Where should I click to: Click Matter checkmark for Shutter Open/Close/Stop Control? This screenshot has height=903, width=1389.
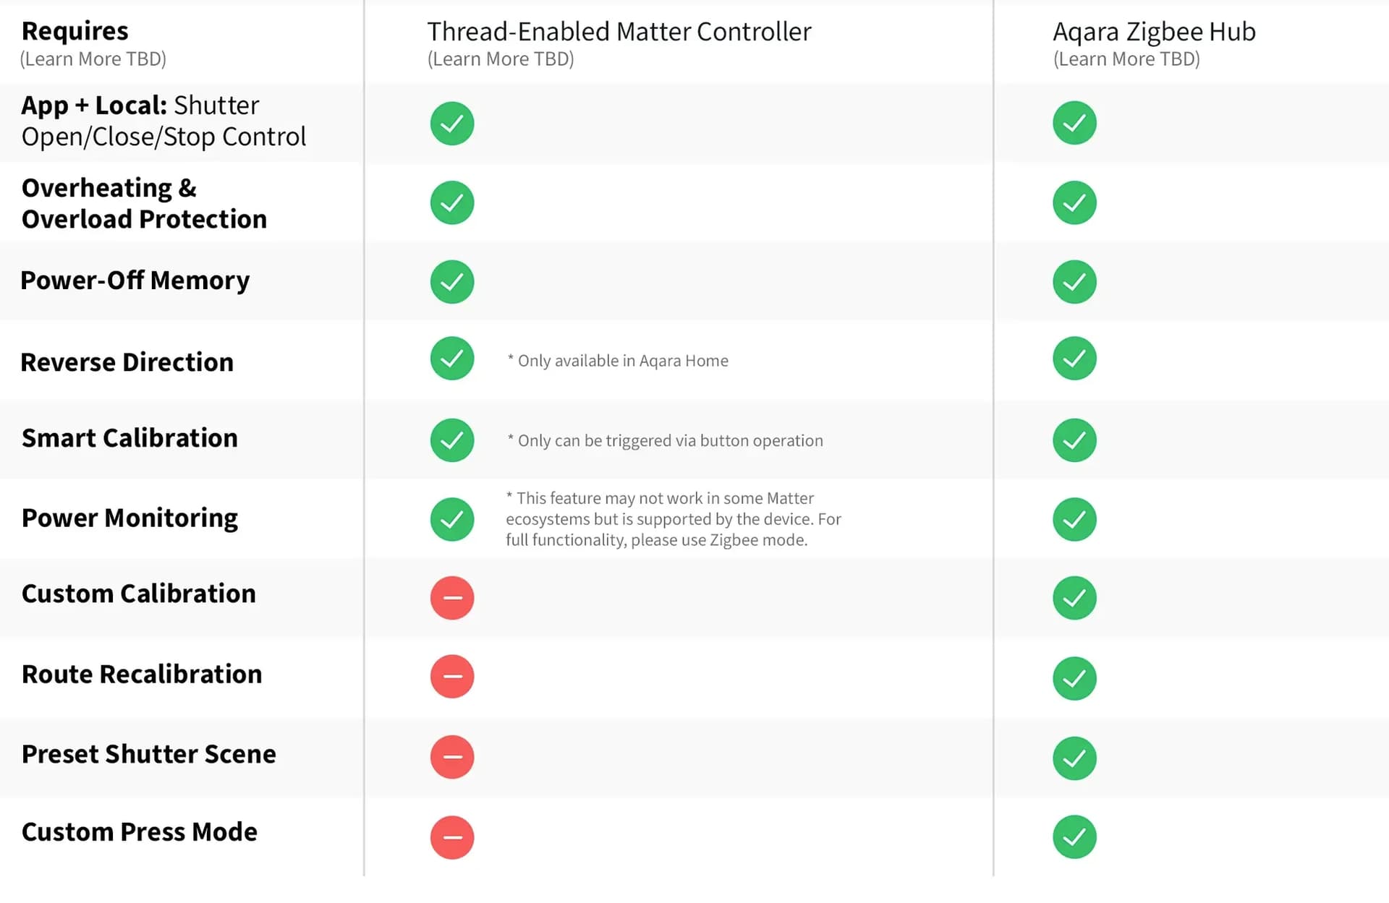point(452,124)
